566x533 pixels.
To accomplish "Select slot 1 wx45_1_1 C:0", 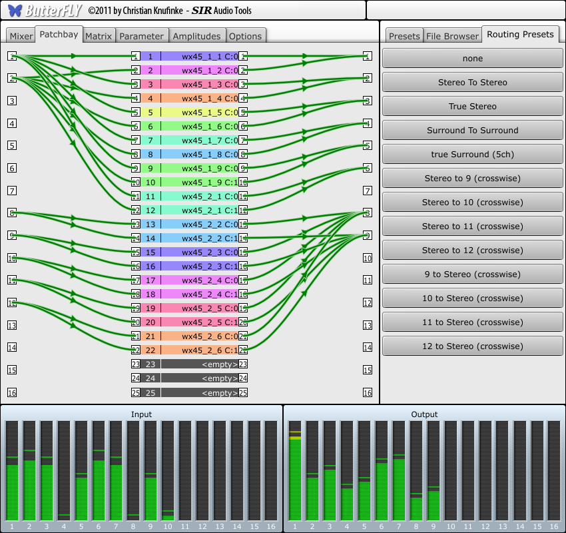I will click(190, 57).
